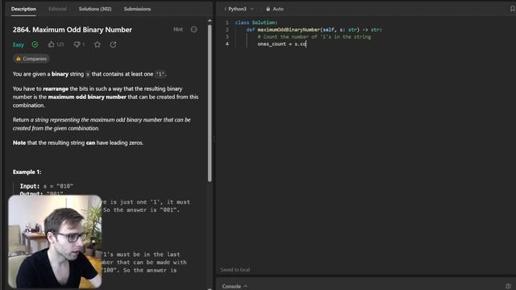The height and width of the screenshot is (290, 516).
Task: Open the Python3 language dropdown
Action: tap(239, 9)
